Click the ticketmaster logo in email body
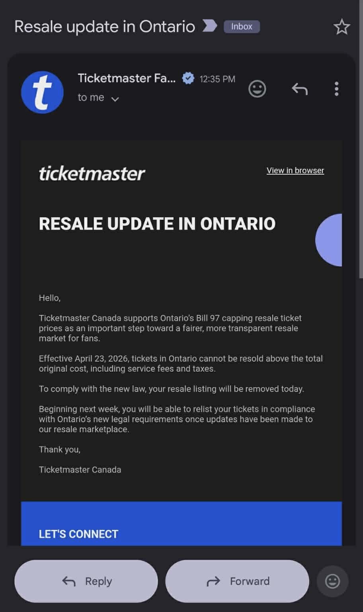This screenshot has width=363, height=612. pyautogui.click(x=92, y=173)
